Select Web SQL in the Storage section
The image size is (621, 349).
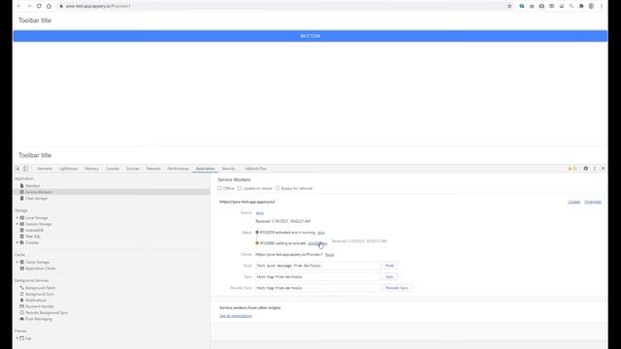coord(32,237)
